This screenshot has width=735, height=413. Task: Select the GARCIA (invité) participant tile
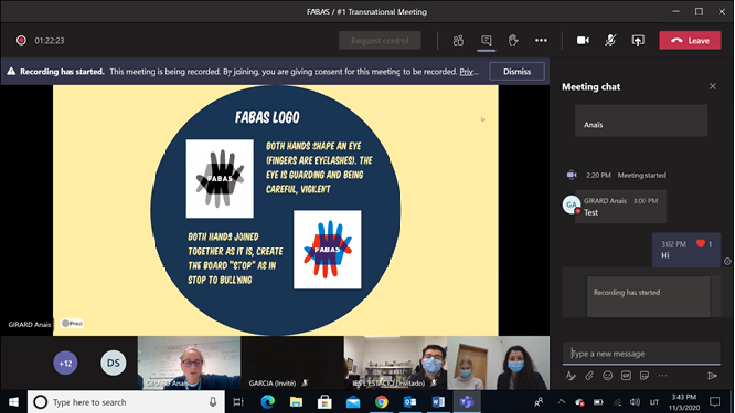click(292, 363)
